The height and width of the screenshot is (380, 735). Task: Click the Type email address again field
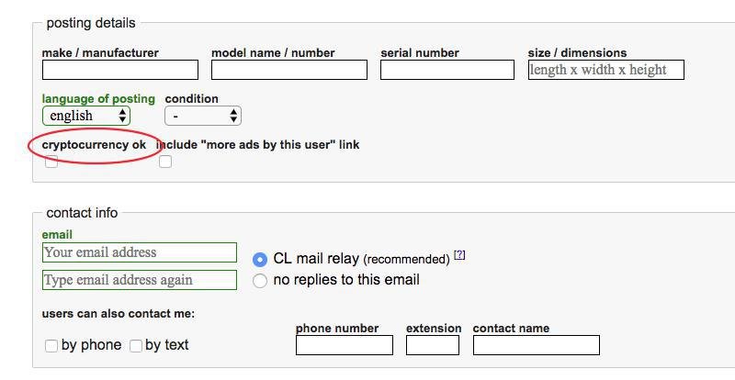pos(140,280)
